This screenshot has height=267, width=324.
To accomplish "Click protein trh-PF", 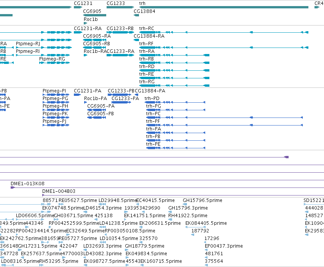I will tap(153, 122).
